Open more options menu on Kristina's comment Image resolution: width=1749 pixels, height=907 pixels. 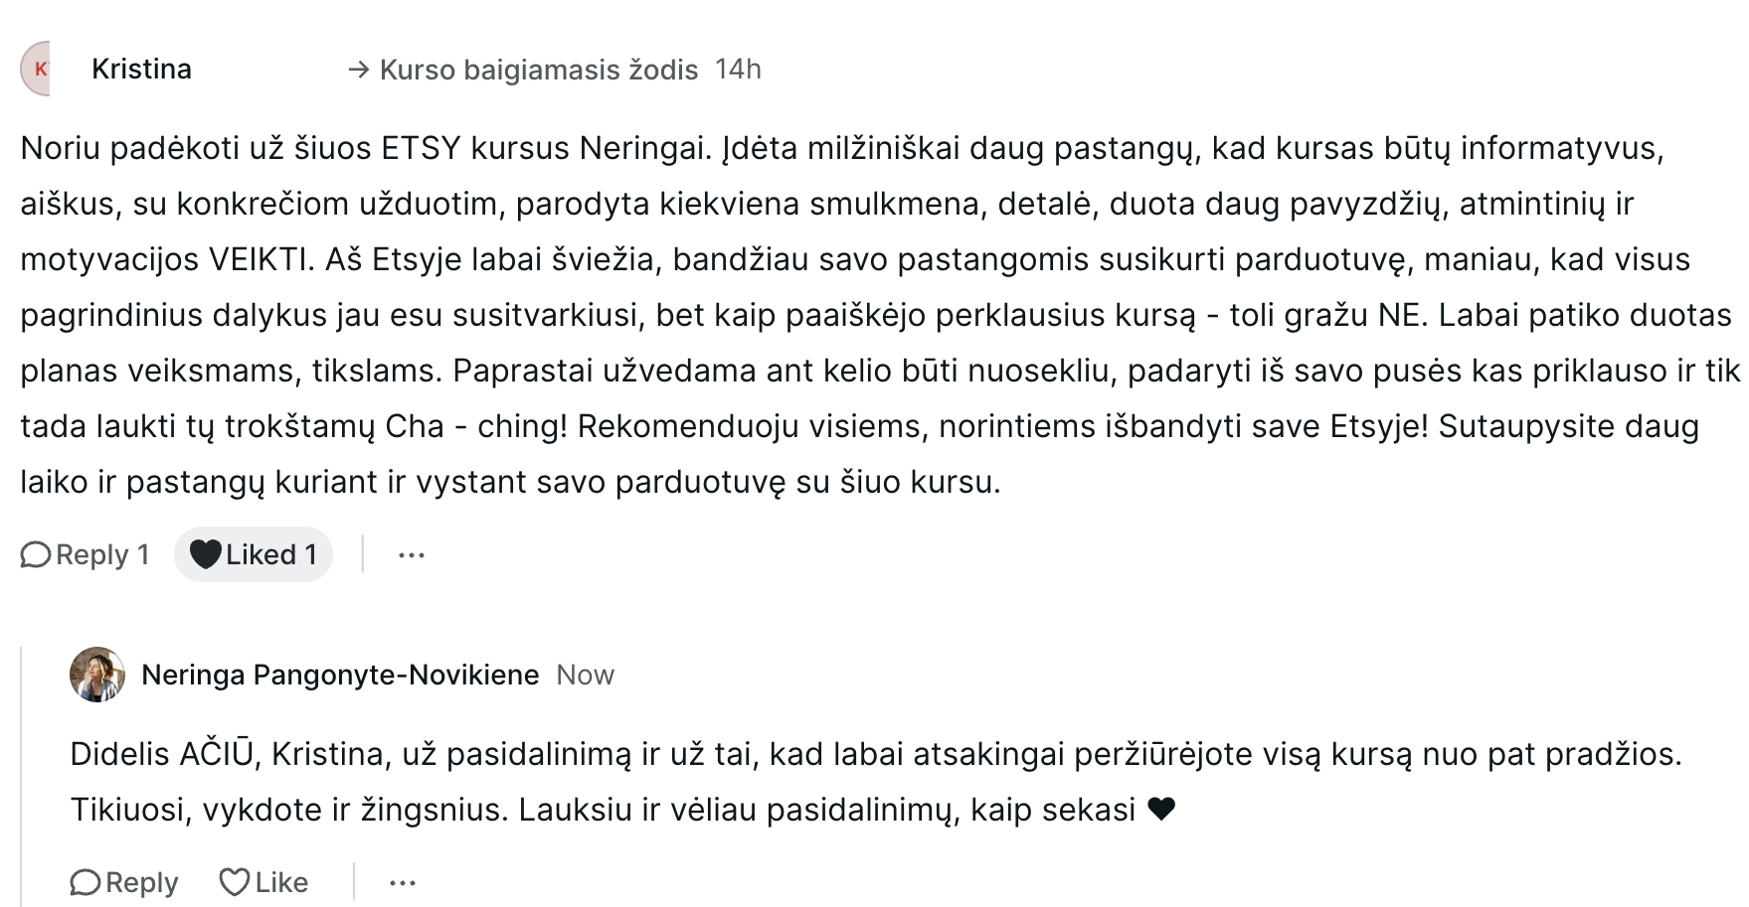411,555
